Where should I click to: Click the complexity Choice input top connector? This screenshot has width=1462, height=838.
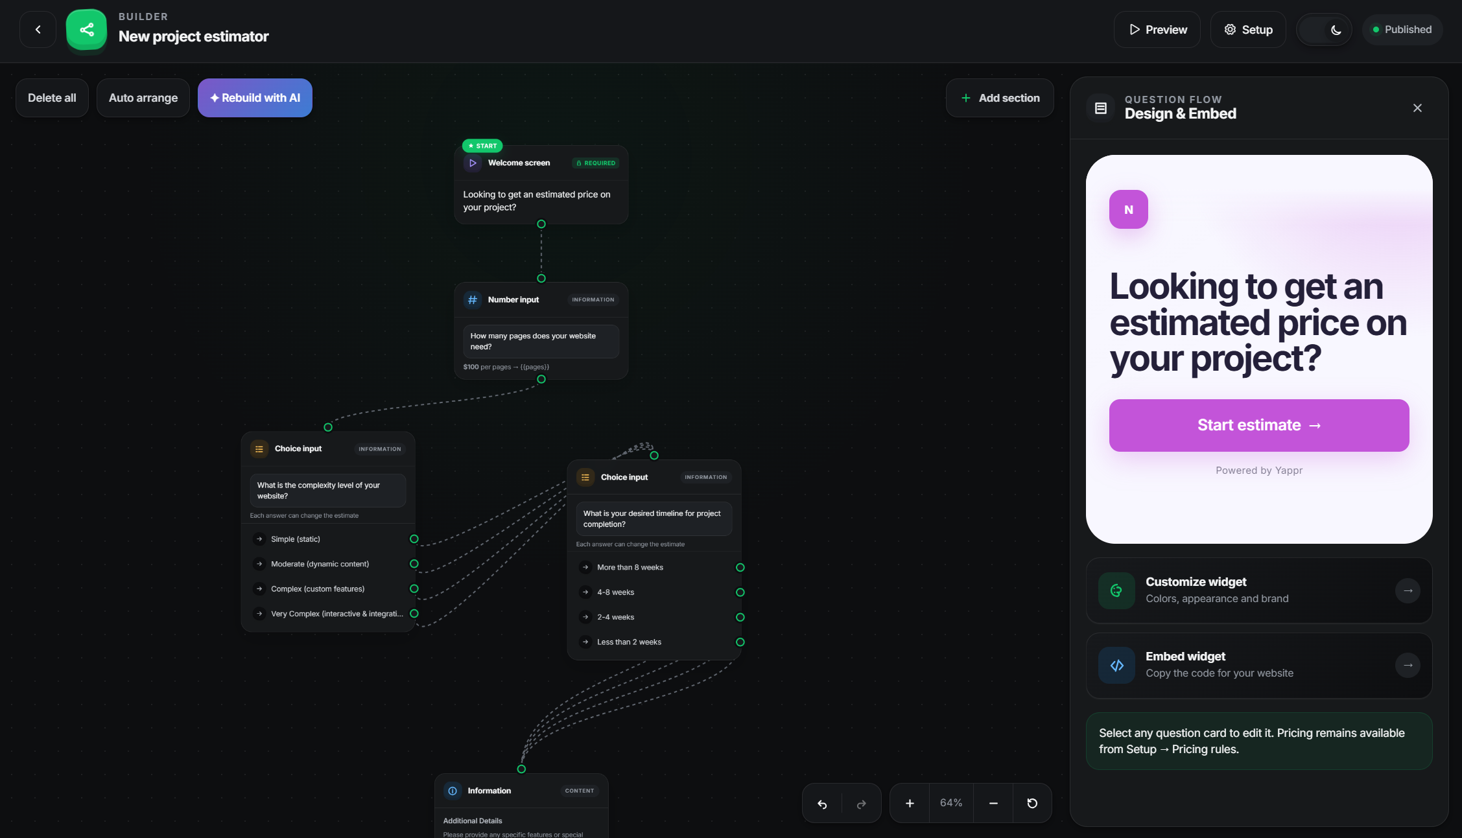point(328,427)
